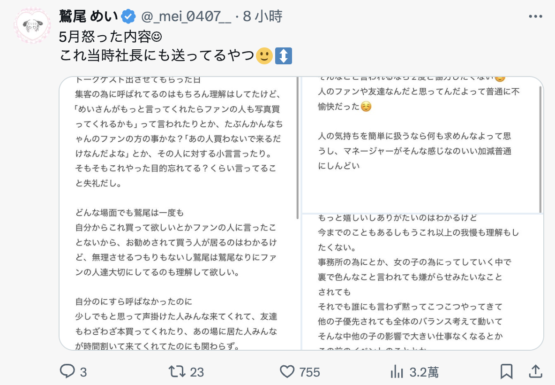The image size is (555, 385).
Task: Click the 23 reposts count
Action: pyautogui.click(x=197, y=372)
